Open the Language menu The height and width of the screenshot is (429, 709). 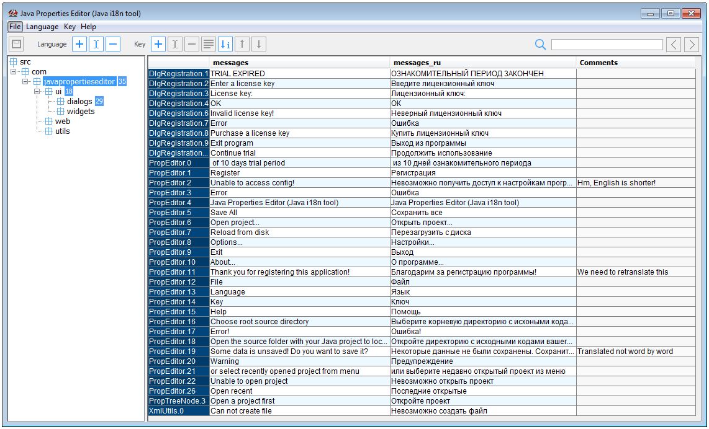pyautogui.click(x=42, y=27)
